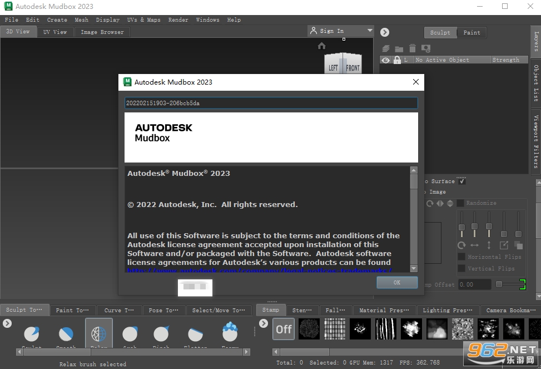Viewport: 541px width, 369px height.
Task: Click the horizontal mirror icon beside Randomize
Action: pyautogui.click(x=440, y=204)
